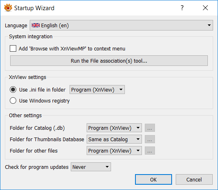Expand Check for program updates dropdown
The width and height of the screenshot is (218, 190).
tap(91, 167)
